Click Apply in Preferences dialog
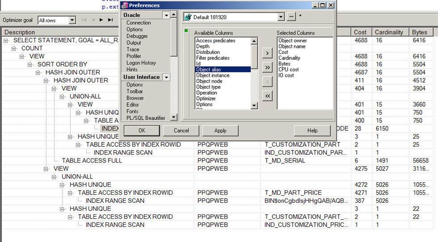Viewport: 438px width, 242px height. click(x=221, y=130)
